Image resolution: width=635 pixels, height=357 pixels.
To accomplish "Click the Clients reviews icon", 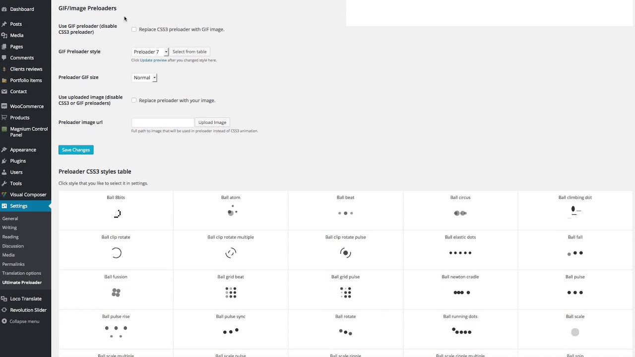I will (4, 69).
